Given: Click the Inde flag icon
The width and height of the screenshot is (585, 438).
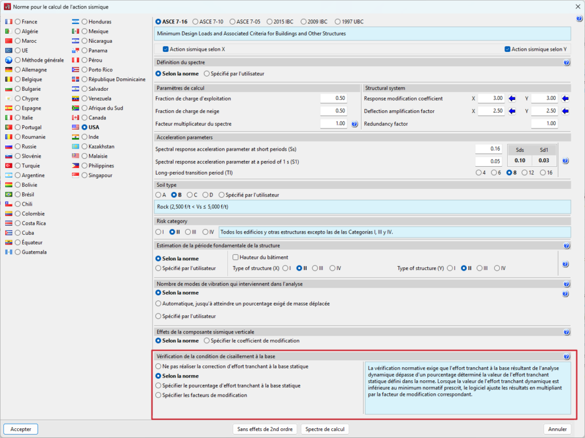Looking at the screenshot, I should tap(75, 137).
